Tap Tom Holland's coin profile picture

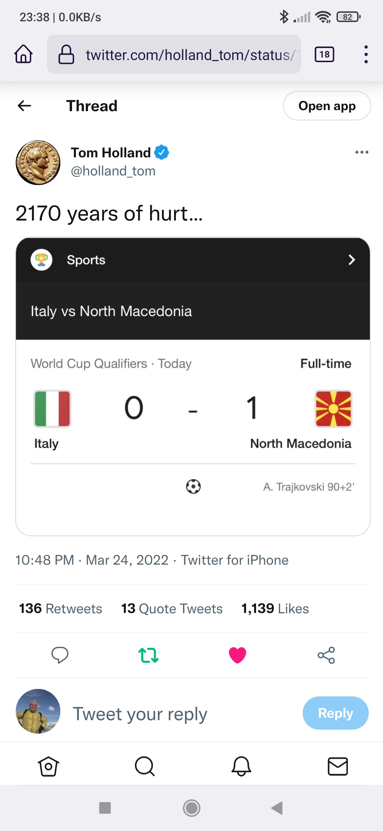tap(38, 163)
